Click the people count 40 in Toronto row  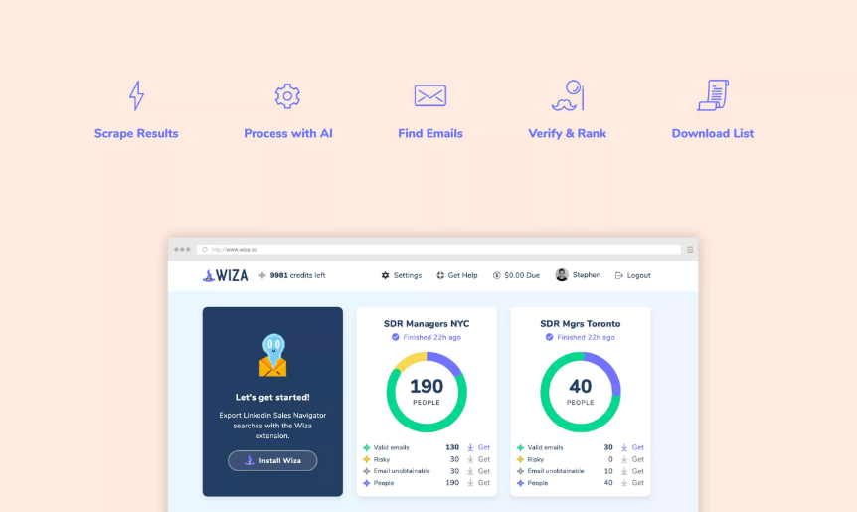608,483
